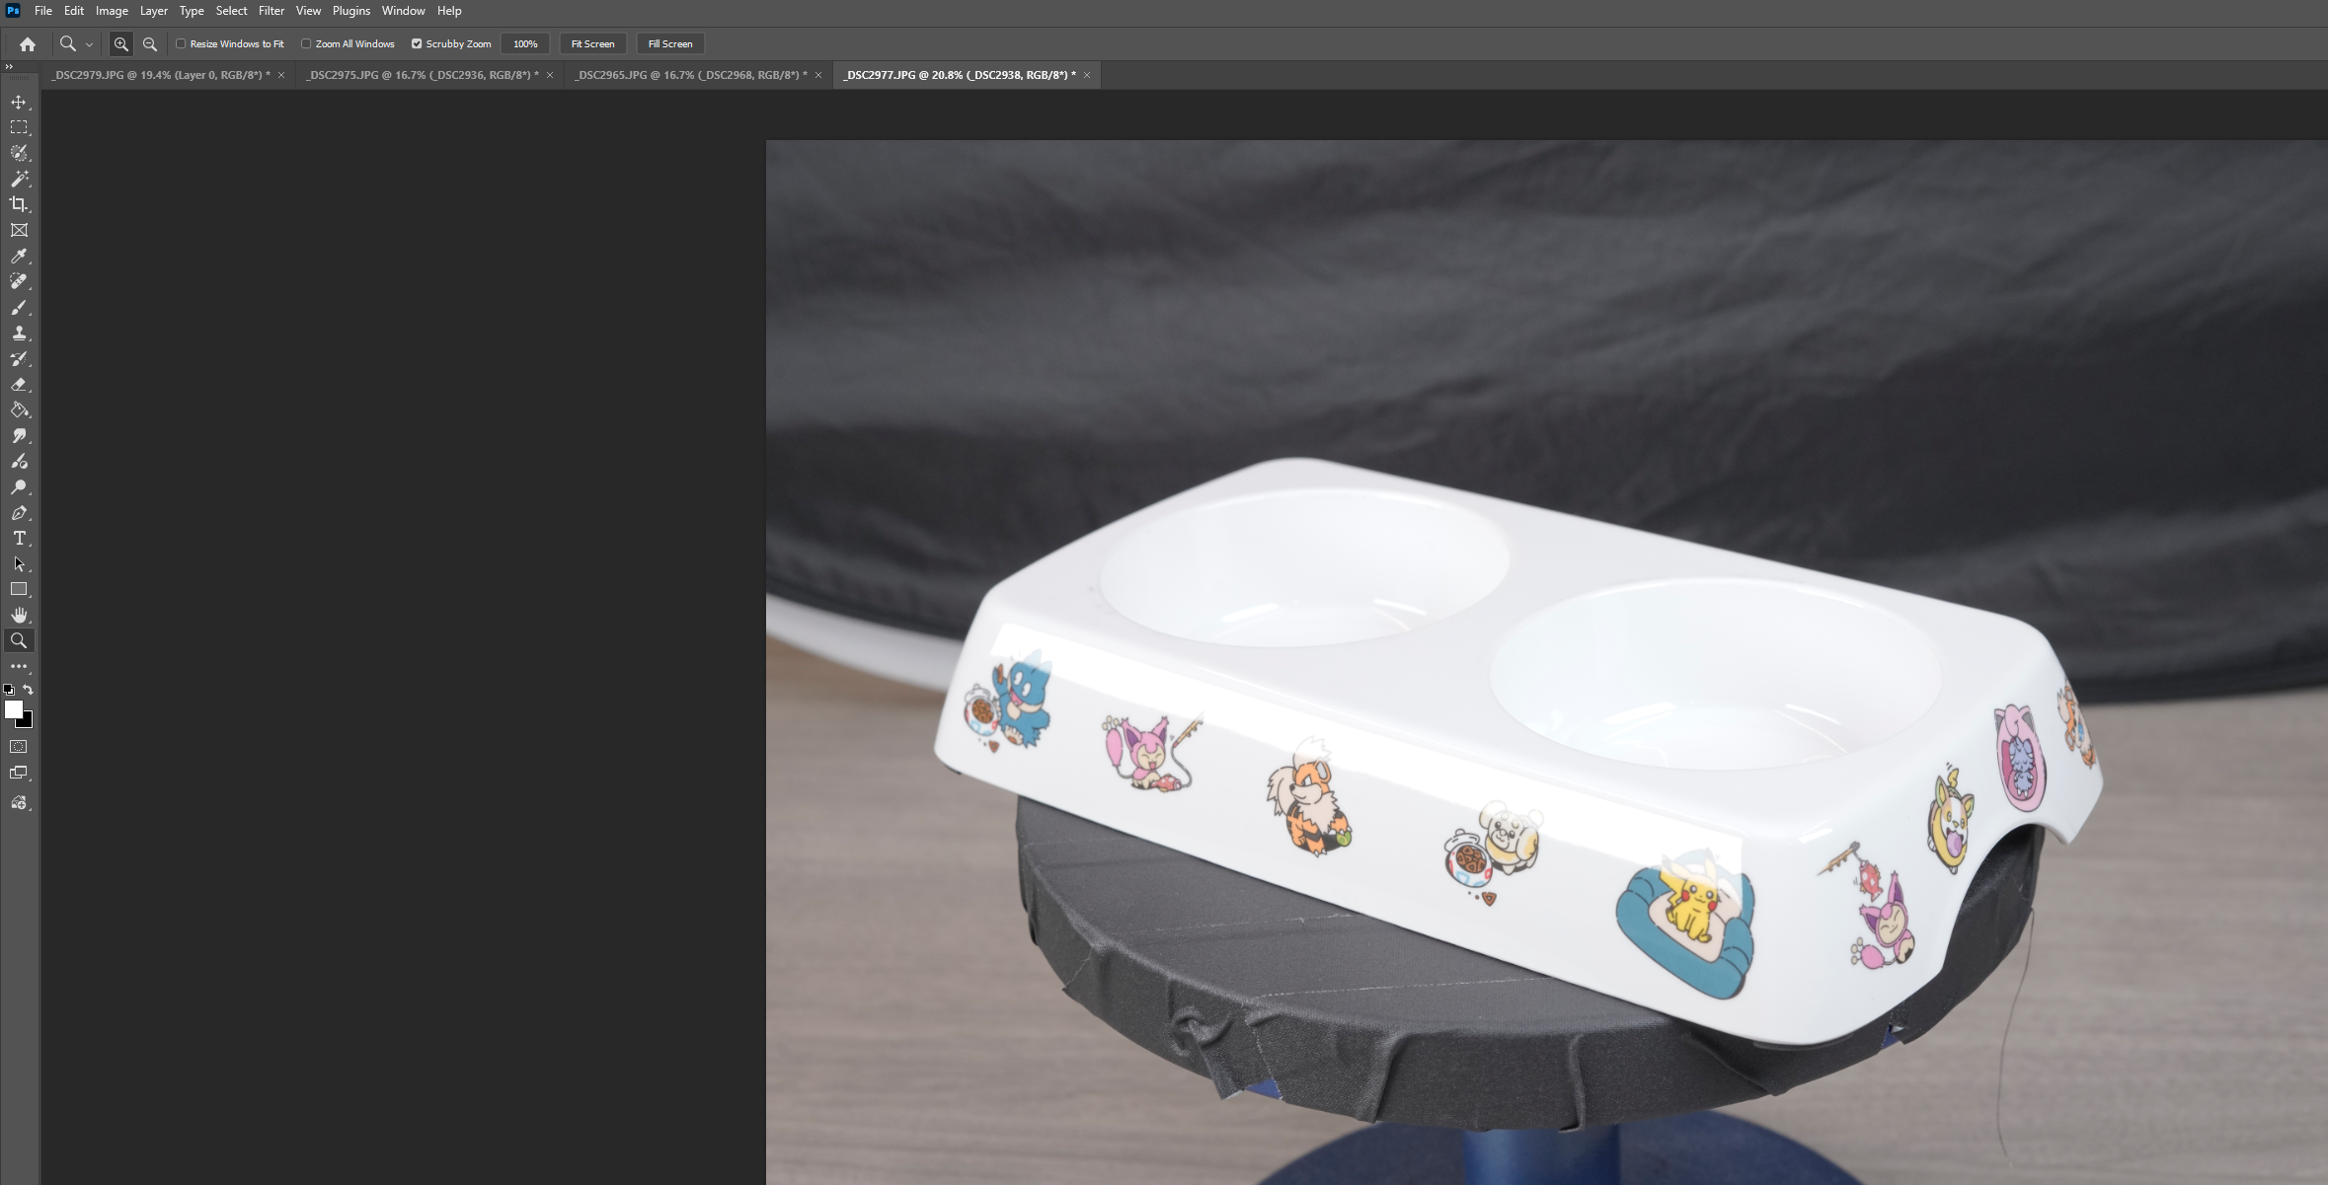Click the 100% zoom button
This screenshot has width=2328, height=1185.
(525, 44)
